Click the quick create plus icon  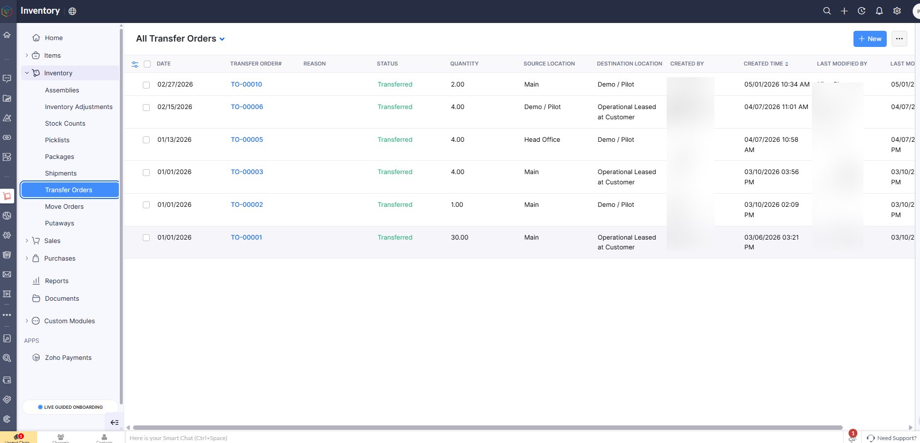pos(844,11)
